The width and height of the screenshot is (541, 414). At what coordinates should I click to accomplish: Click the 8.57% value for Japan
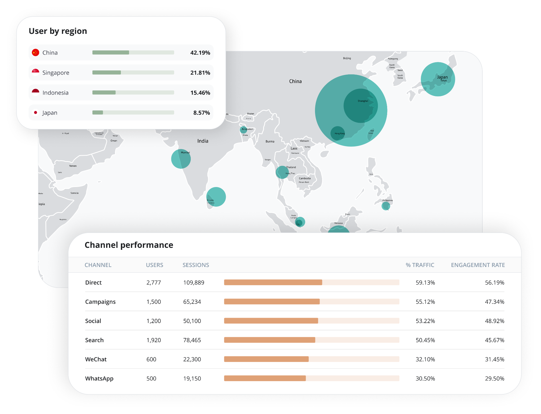(x=201, y=113)
